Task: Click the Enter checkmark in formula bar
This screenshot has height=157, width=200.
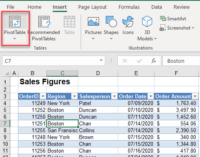Action: click(x=139, y=61)
